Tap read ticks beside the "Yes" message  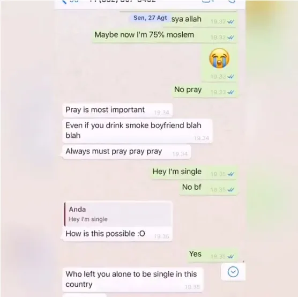click(230, 256)
